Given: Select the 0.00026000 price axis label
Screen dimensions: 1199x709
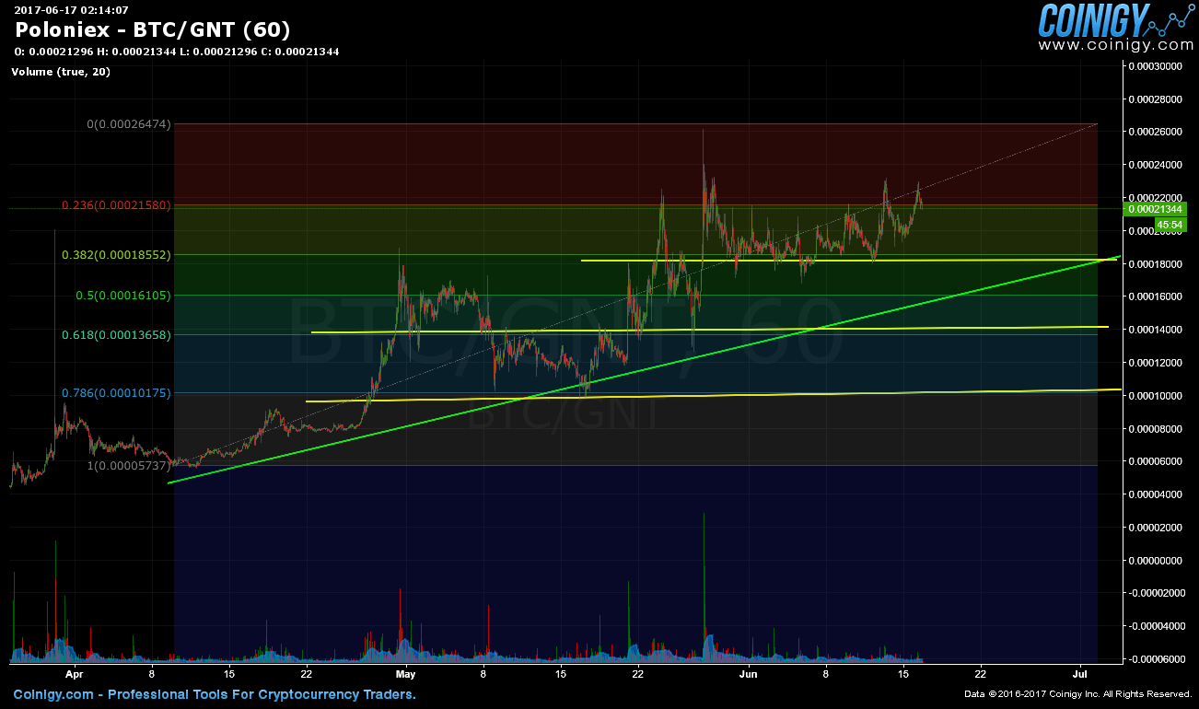Looking at the screenshot, I should click(1157, 133).
